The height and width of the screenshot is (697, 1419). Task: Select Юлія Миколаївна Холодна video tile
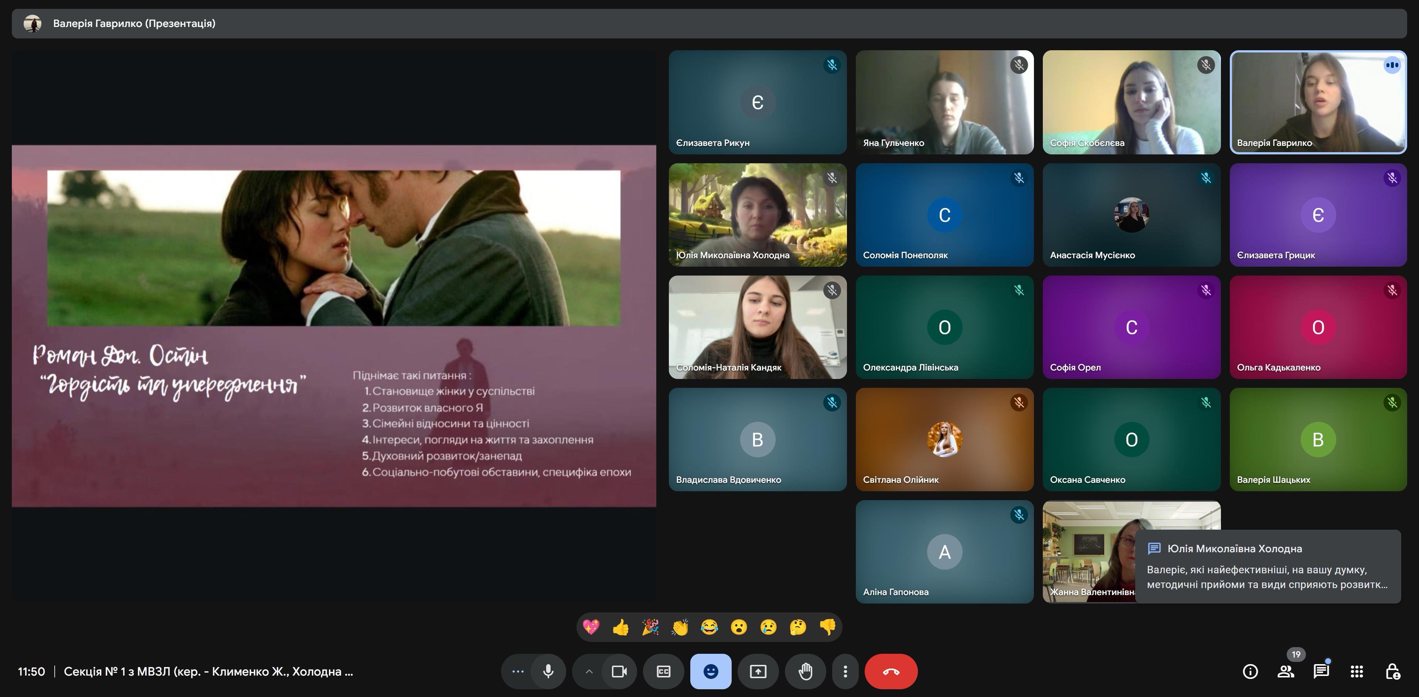tap(758, 215)
